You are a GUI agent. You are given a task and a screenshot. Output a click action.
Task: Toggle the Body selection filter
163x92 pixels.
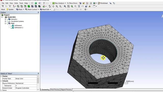pos(32,6)
